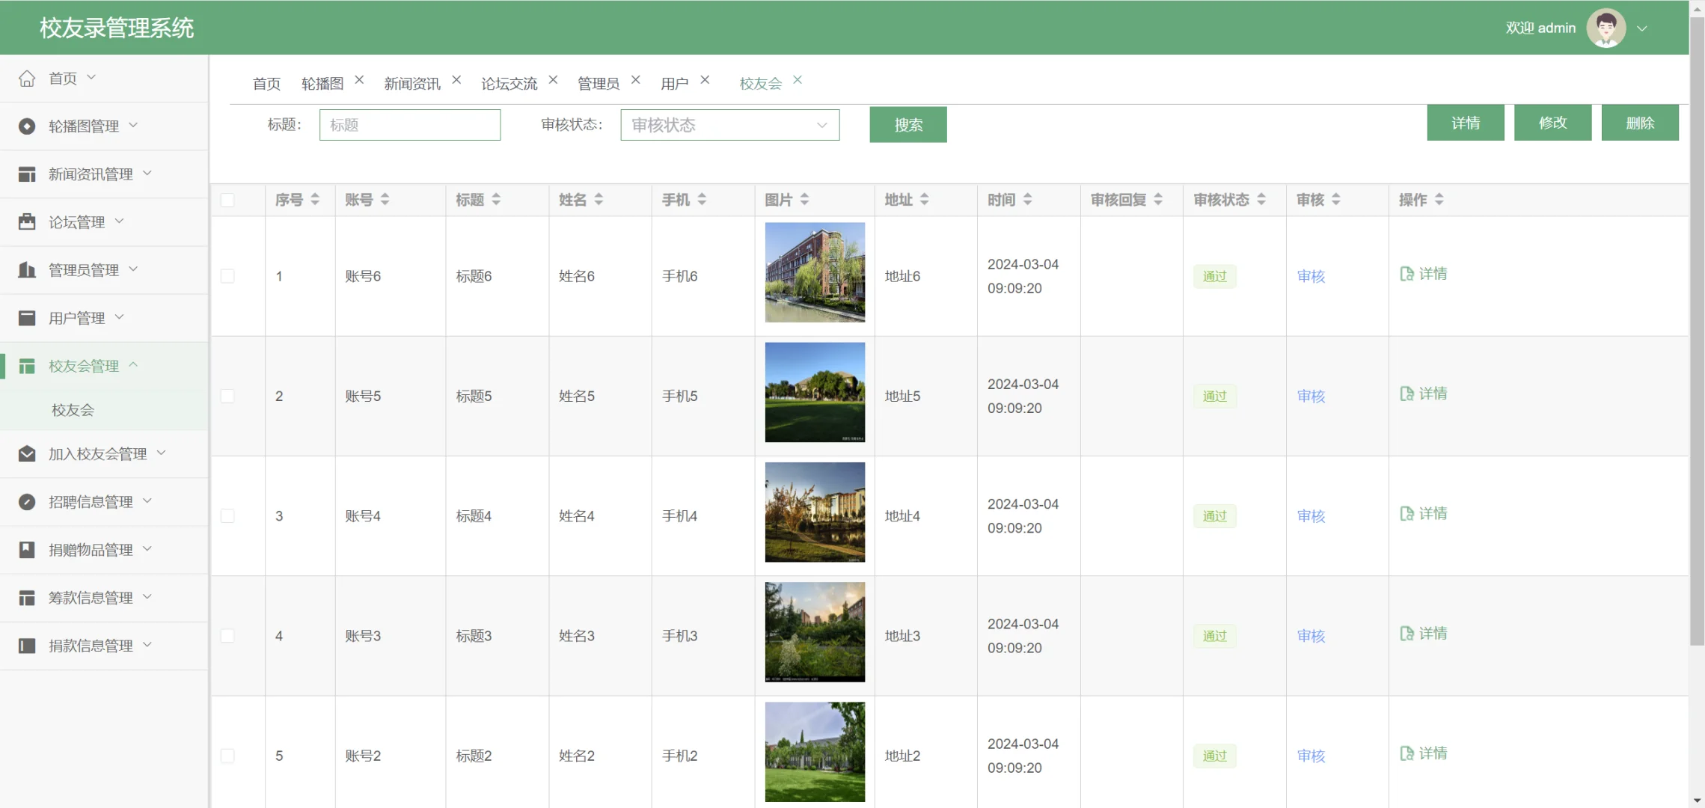Click the 捐赠物品管理 bookmark icon
1705x808 pixels.
coord(27,549)
